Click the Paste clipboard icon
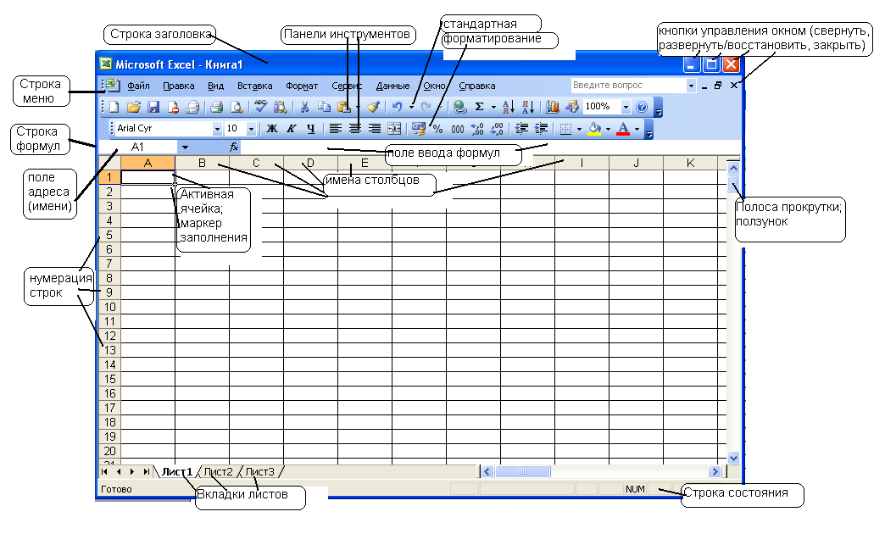This screenshot has height=534, width=885. (343, 107)
